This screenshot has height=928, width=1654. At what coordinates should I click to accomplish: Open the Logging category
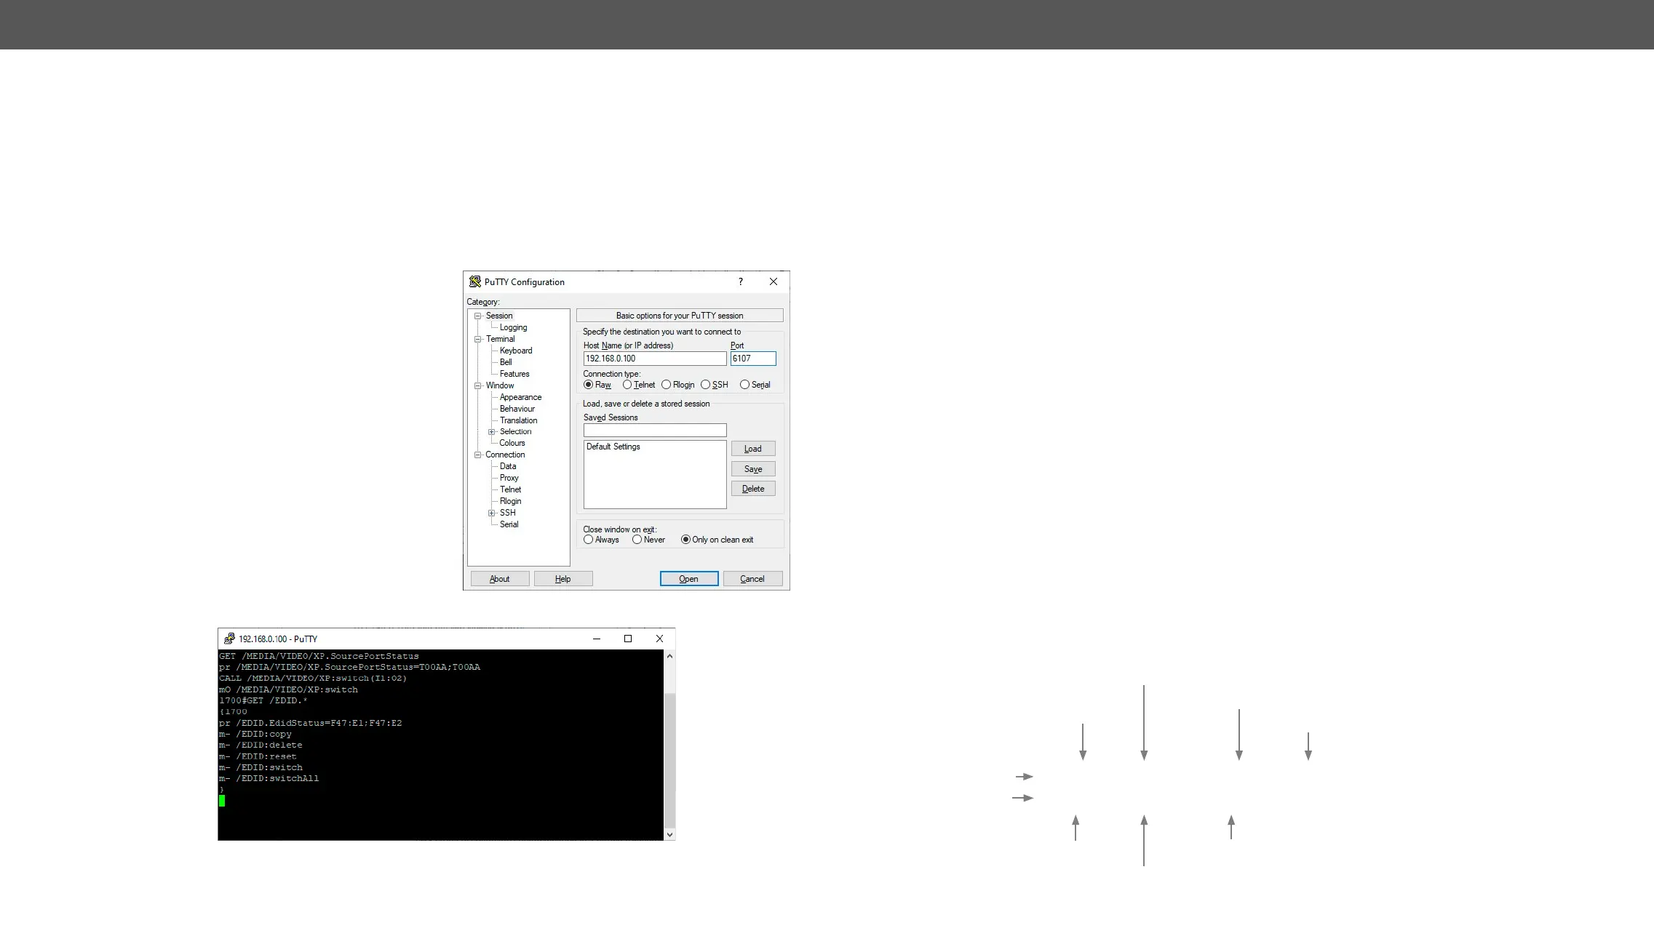coord(513,327)
